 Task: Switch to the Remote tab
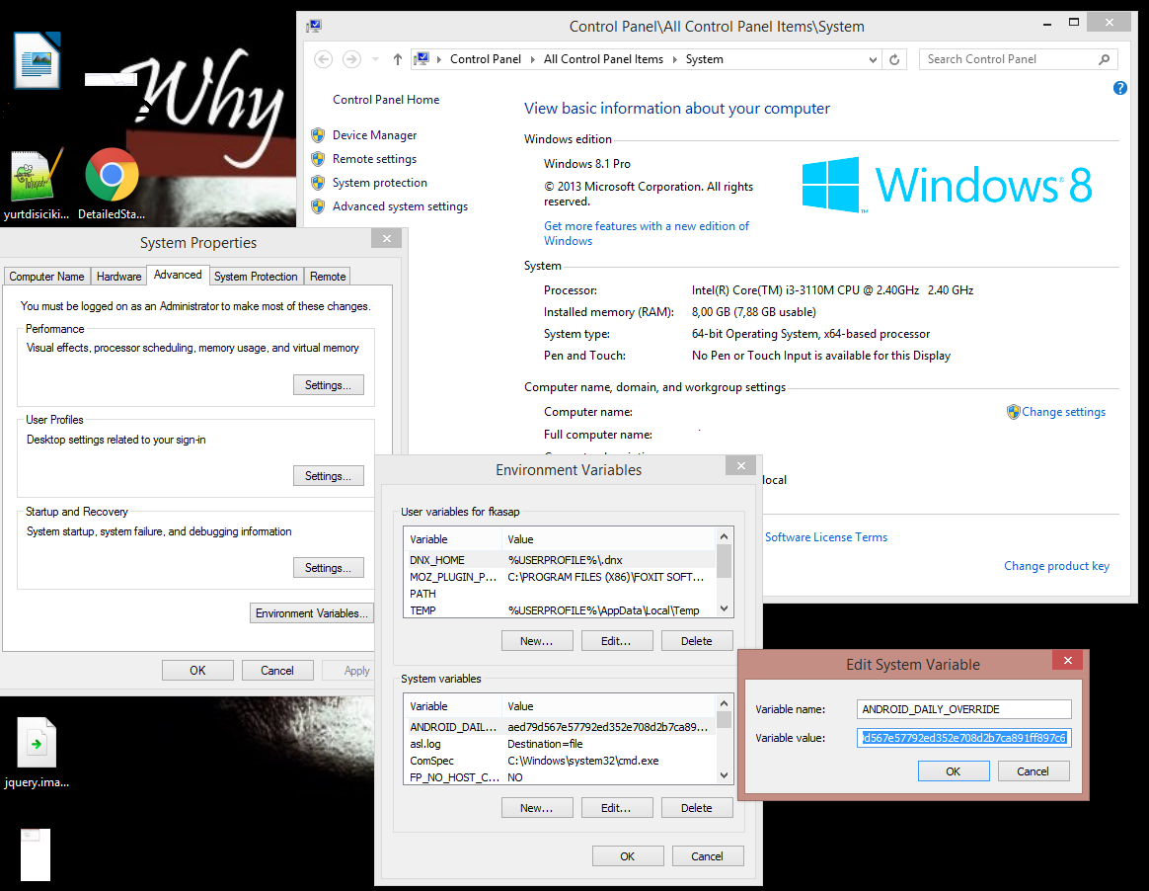click(328, 277)
